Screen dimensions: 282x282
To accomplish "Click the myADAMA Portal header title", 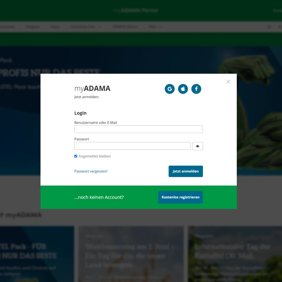I will click(136, 10).
